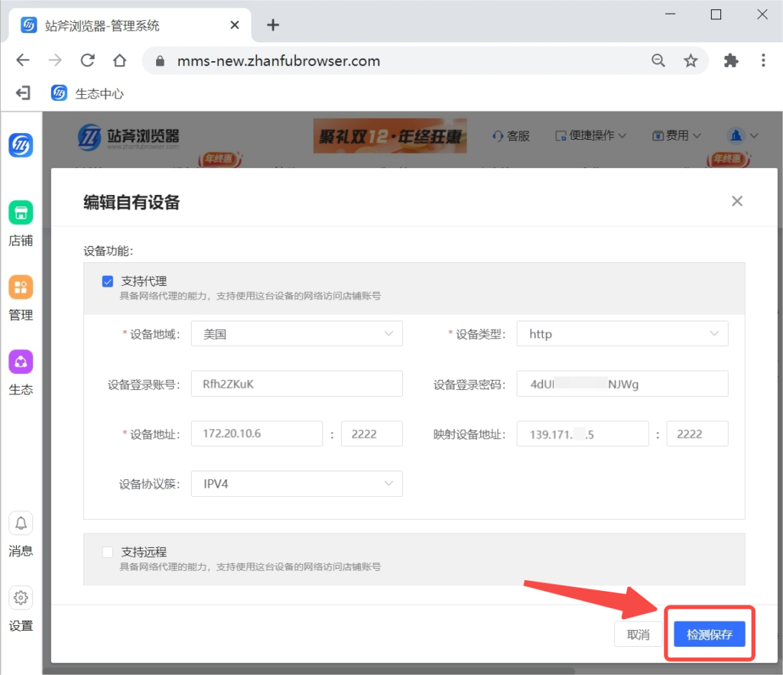
Task: Open the 聚礼双12 promotional banner
Action: click(390, 136)
